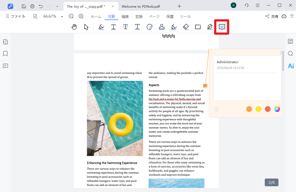The height and width of the screenshot is (192, 296).
Task: Expand the quick access toolbar arrow
Action: [57, 6]
